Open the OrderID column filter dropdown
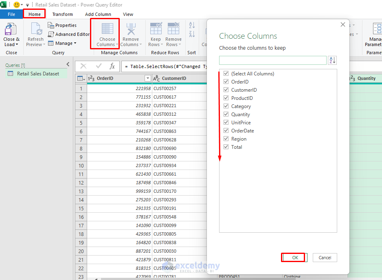 click(x=147, y=78)
